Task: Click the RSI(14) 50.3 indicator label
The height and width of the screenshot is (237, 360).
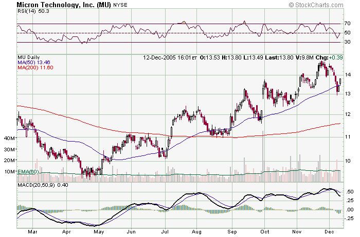Action: pyautogui.click(x=33, y=11)
